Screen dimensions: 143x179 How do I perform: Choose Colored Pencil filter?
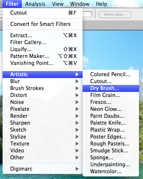111,74
